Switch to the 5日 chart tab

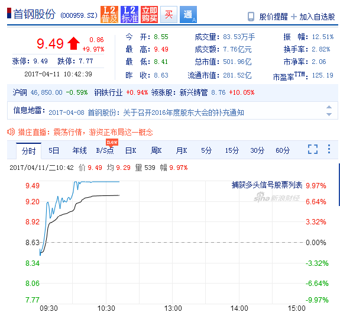[54, 150]
